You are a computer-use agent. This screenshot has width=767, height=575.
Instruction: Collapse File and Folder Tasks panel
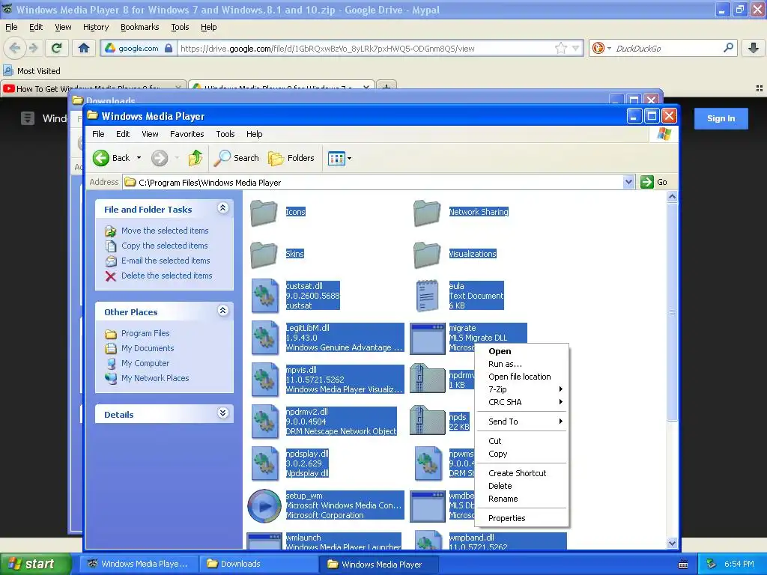pos(222,208)
